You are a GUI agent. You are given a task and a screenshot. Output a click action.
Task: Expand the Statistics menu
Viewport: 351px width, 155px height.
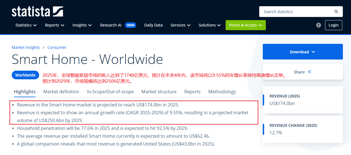click(x=26, y=25)
